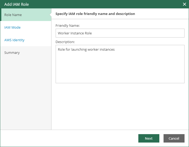Click the empty title bar area before close icon
The height and width of the screenshot is (147, 189).
[x=105, y=4]
